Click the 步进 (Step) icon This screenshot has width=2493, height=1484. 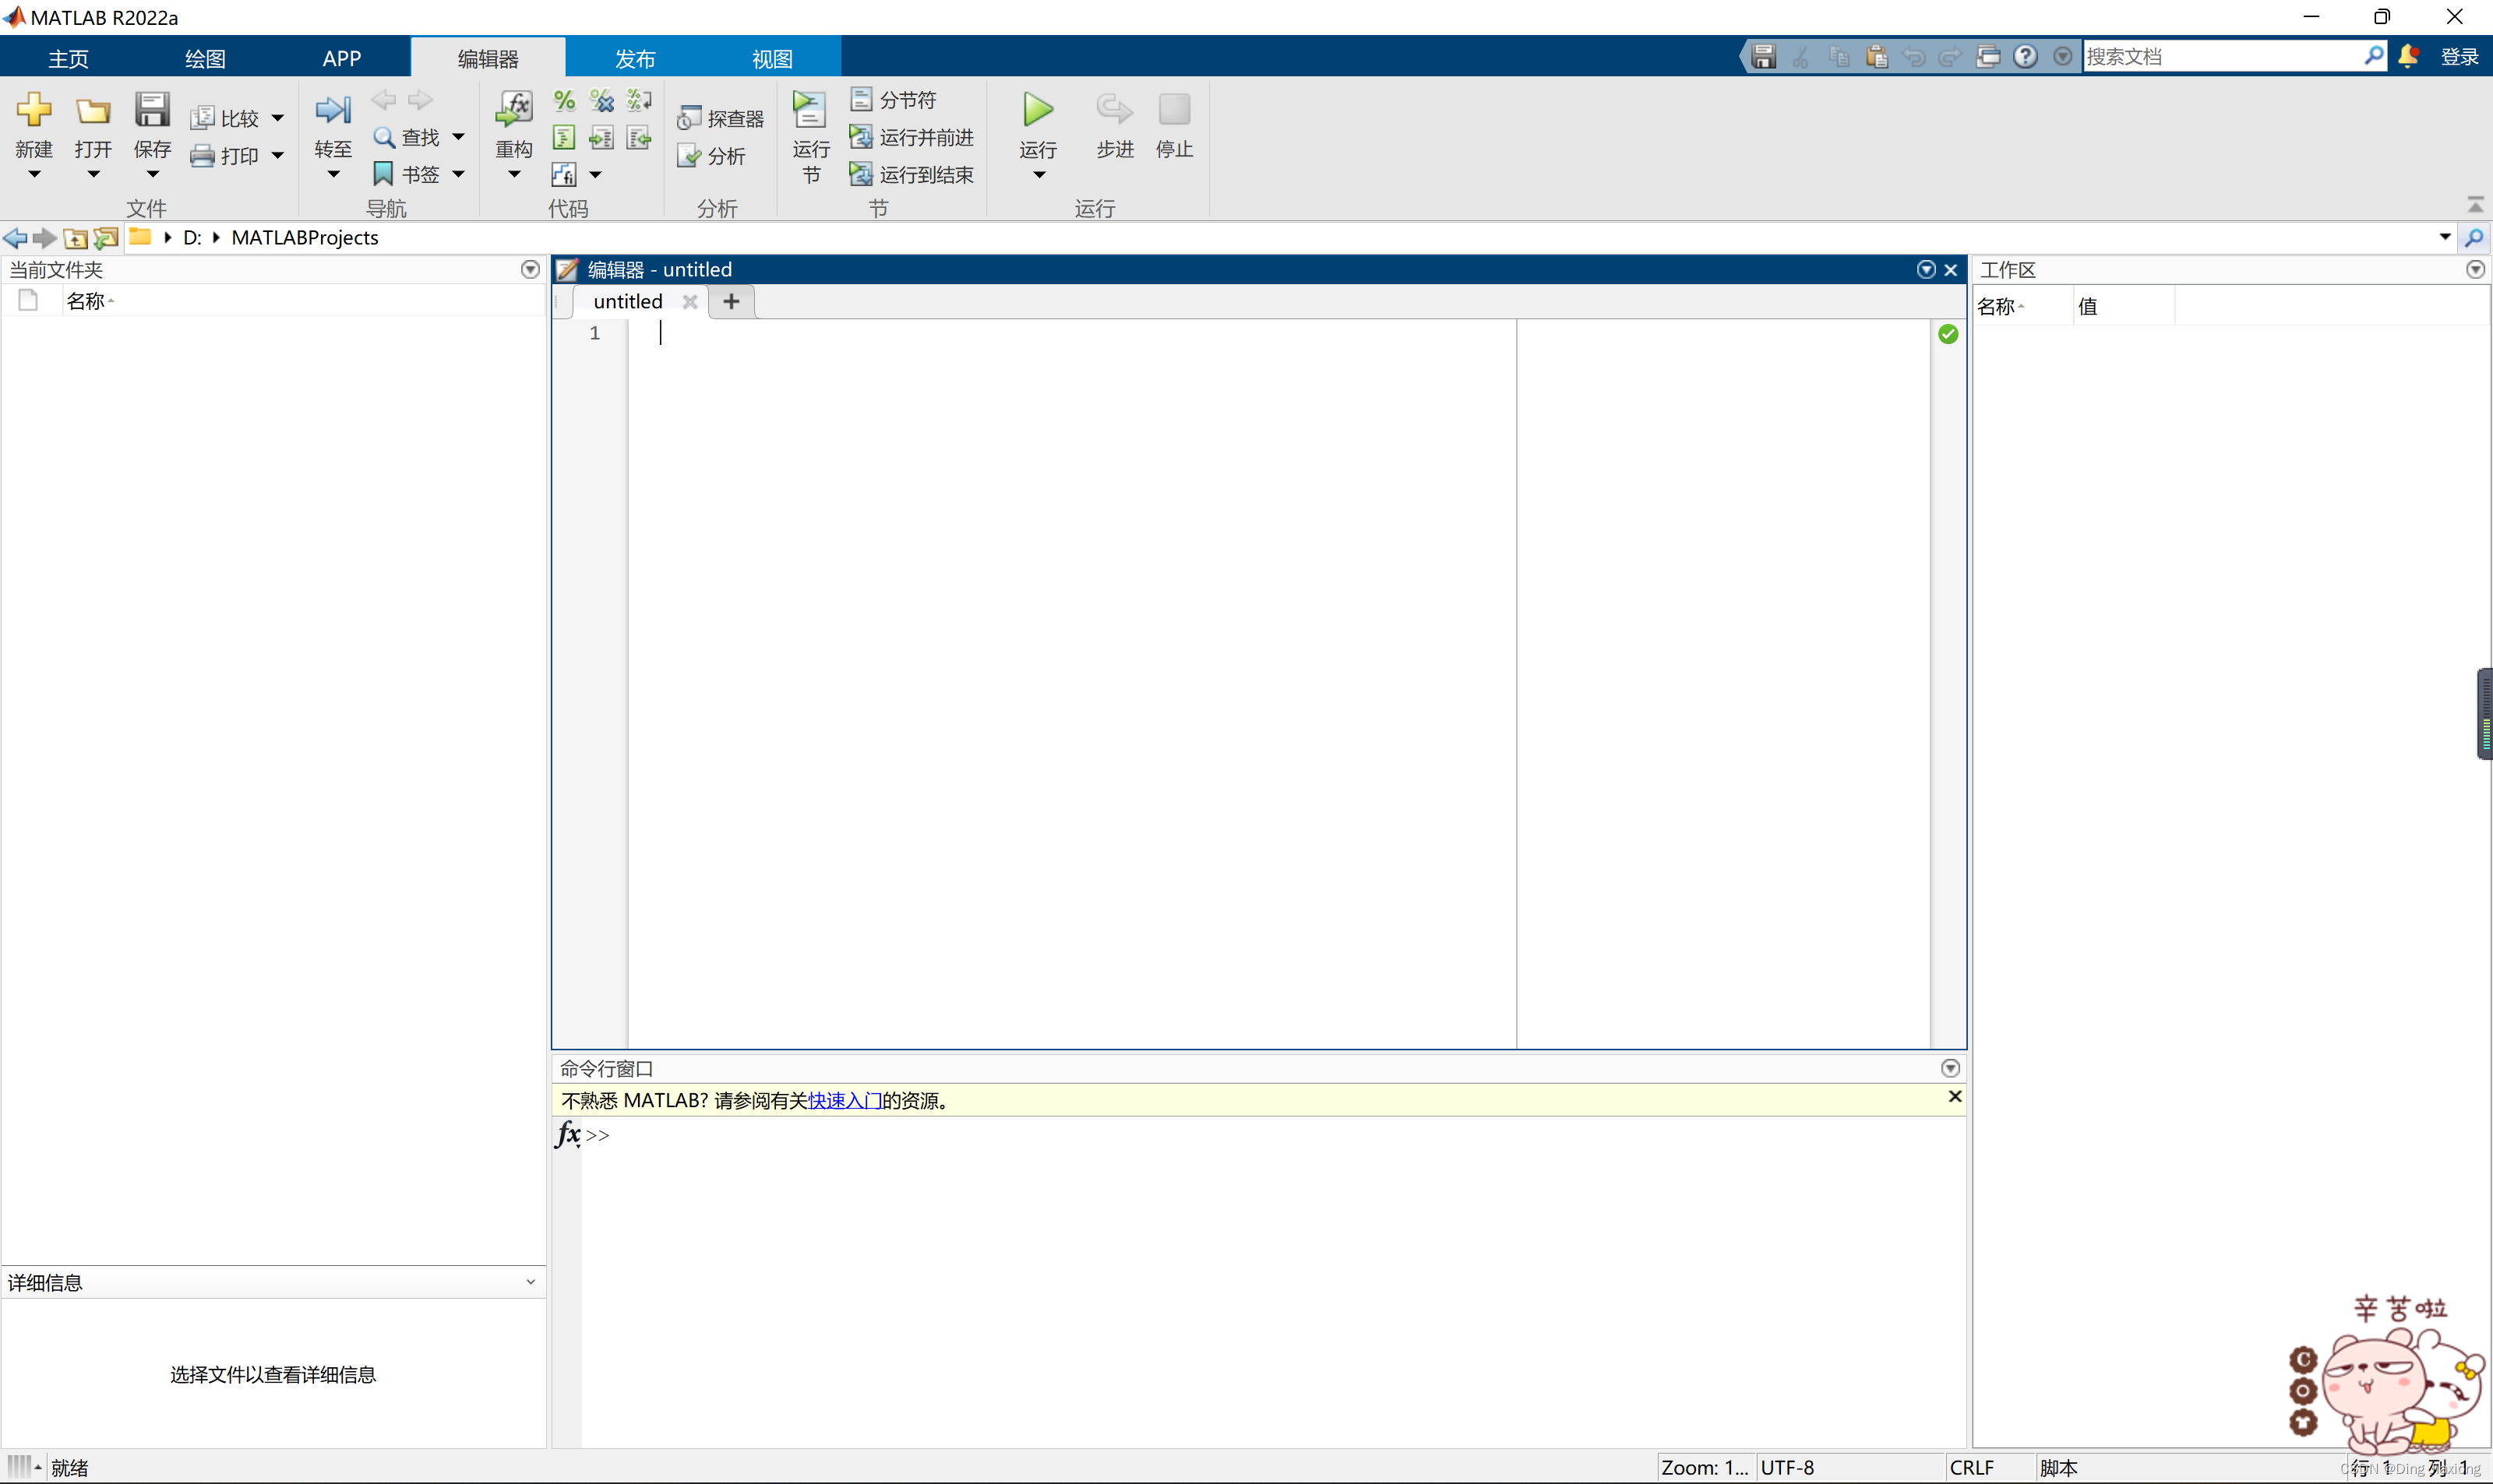coord(1113,109)
